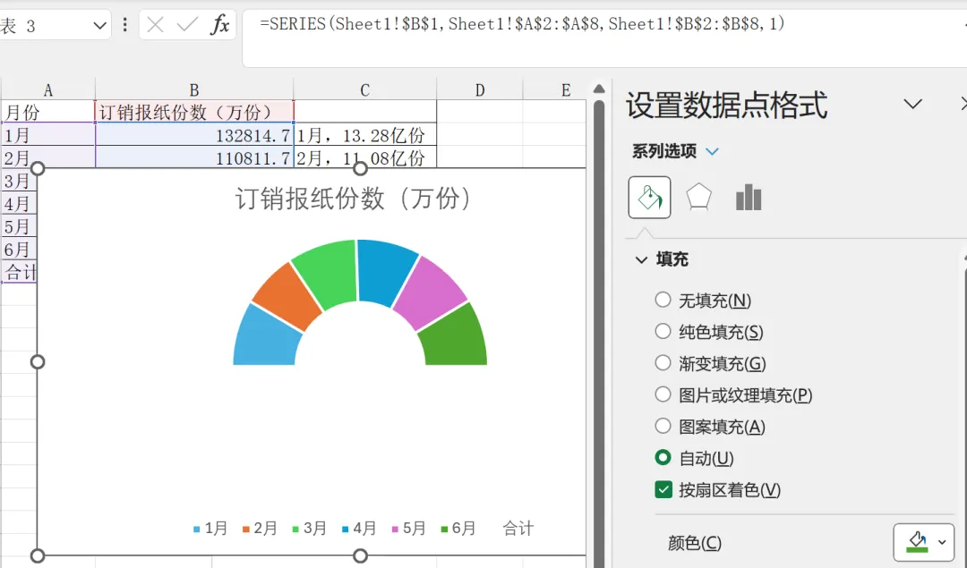Select 纯色填充(S) radio option
Image resolution: width=967 pixels, height=568 pixels.
click(x=709, y=332)
